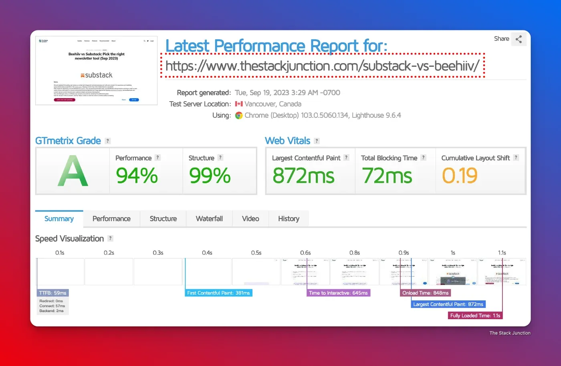Select the Structure tab

click(163, 218)
